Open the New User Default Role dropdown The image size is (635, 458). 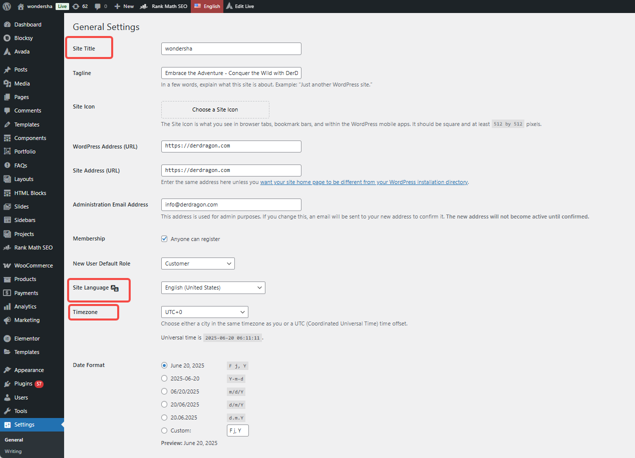click(197, 263)
